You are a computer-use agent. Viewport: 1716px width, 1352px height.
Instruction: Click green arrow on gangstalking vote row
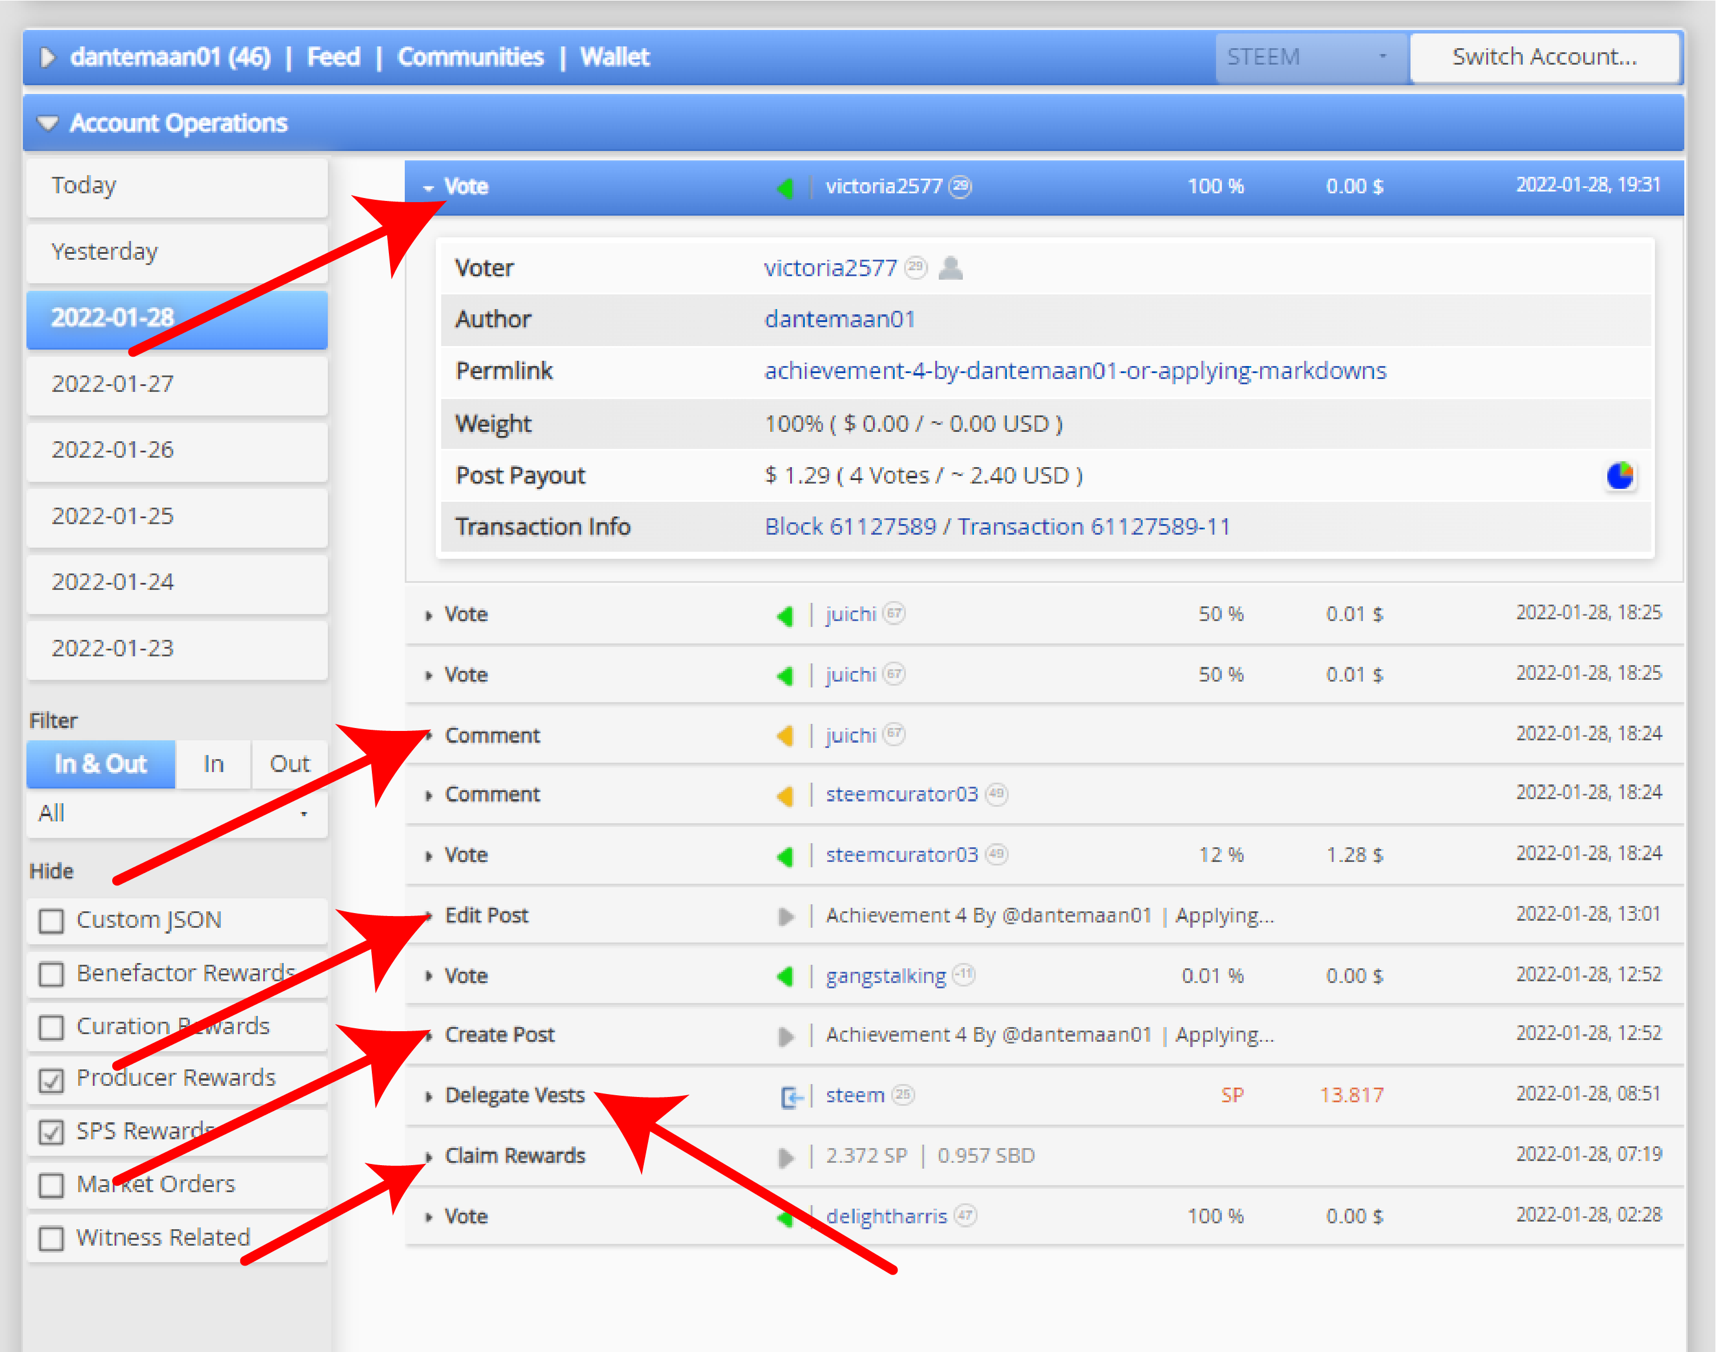pos(785,977)
